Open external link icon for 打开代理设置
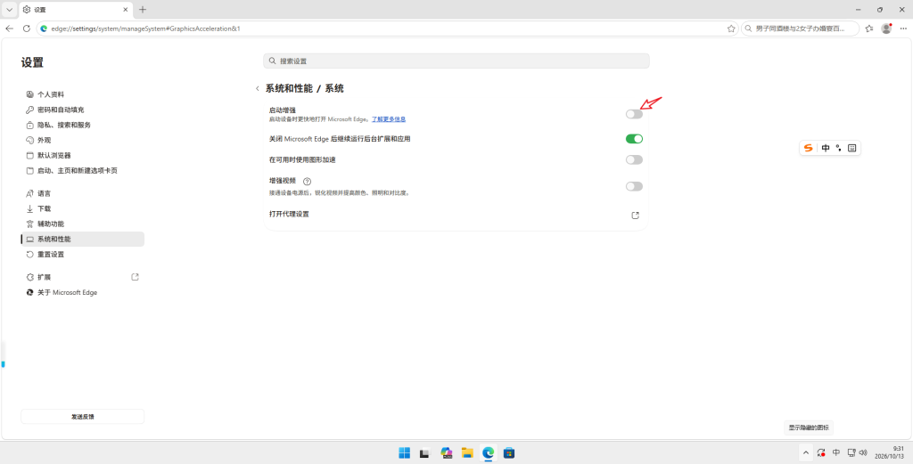Image resolution: width=913 pixels, height=464 pixels. [635, 216]
